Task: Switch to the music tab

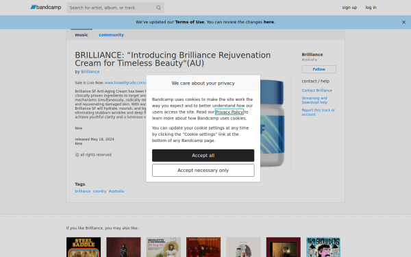Action: tap(82, 35)
